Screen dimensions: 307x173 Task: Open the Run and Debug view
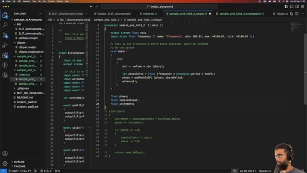click(x=5, y=45)
